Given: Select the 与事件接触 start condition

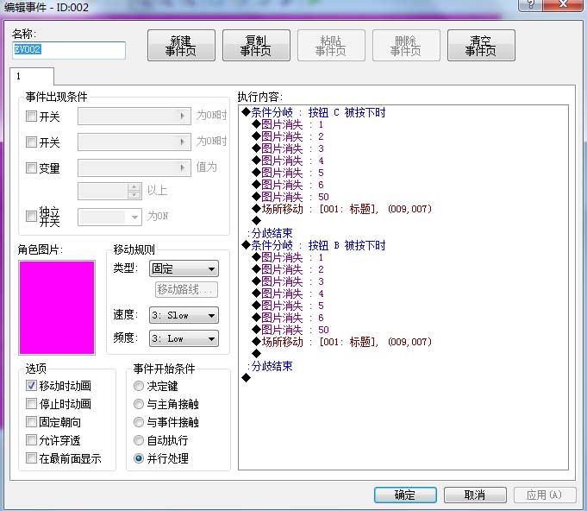Looking at the screenshot, I should (x=139, y=422).
